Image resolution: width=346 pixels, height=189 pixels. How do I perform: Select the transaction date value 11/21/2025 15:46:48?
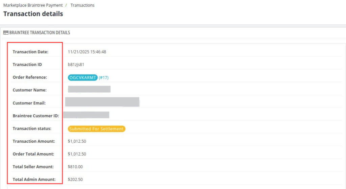[x=87, y=52]
